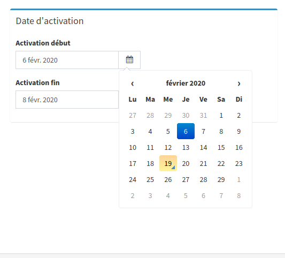Viewport: 285px width, 258px height.
Task: Choose February 8 in the calendar
Action: coord(221,131)
